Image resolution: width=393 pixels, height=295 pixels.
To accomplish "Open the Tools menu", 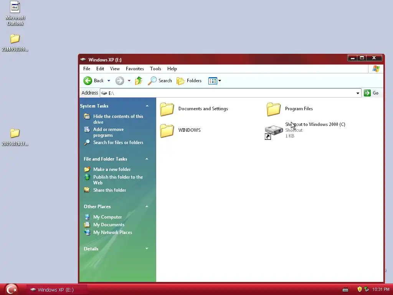I will point(155,69).
